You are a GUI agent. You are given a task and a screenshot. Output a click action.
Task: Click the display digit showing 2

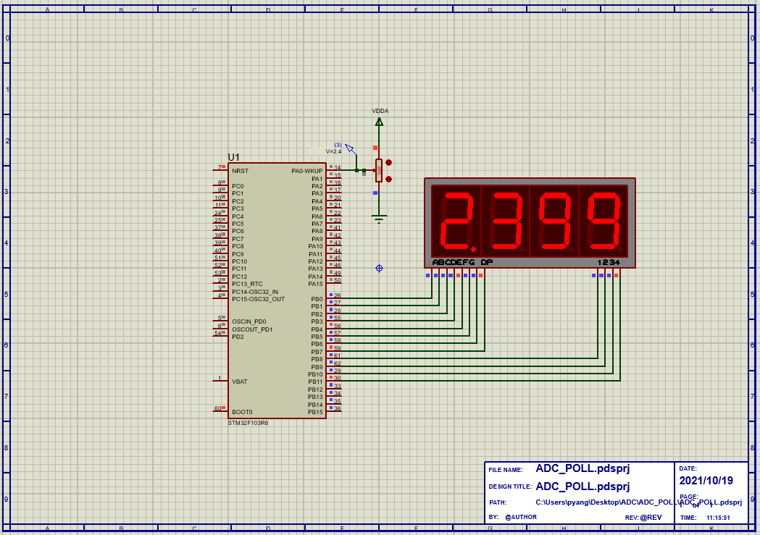coord(456,221)
